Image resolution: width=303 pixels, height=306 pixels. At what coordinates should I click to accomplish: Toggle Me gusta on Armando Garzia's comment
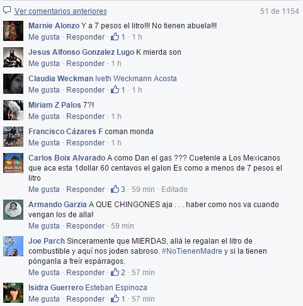tap(44, 226)
